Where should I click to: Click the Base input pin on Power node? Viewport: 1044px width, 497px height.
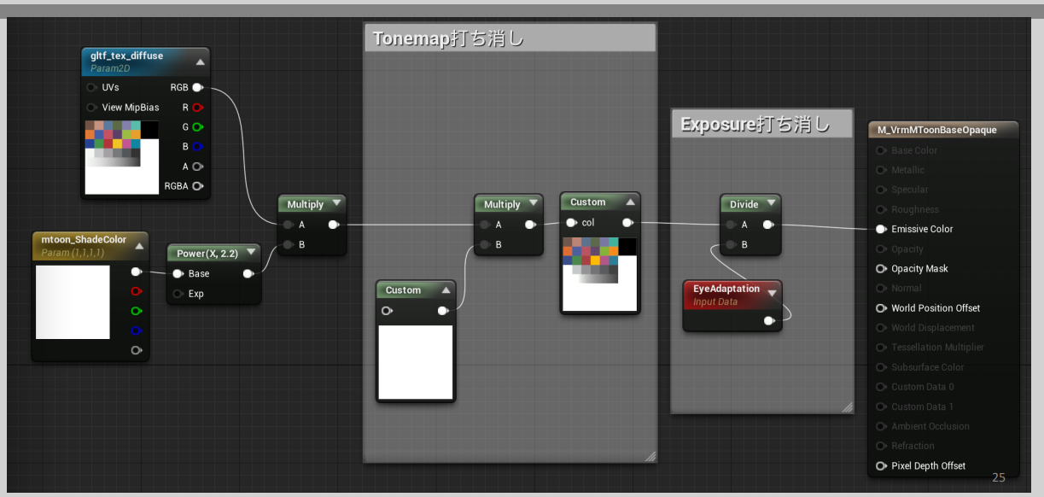click(x=178, y=274)
